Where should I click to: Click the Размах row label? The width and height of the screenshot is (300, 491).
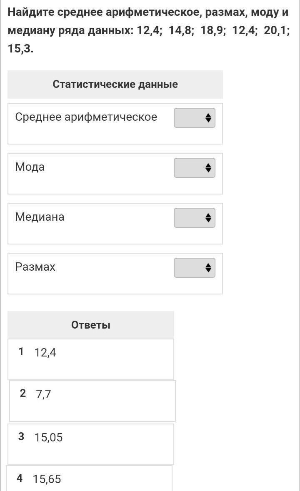(x=35, y=267)
